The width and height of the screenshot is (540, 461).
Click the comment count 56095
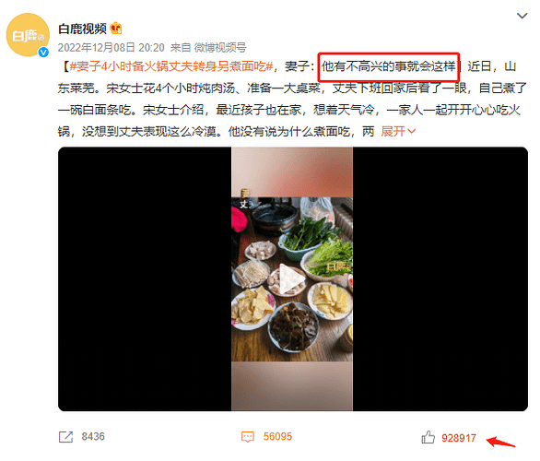[277, 436]
